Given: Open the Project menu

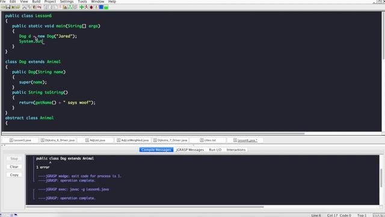Looking at the screenshot, I should 50,1.
